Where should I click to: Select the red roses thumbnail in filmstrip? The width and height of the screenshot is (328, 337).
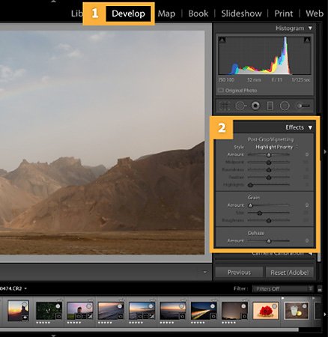265,311
